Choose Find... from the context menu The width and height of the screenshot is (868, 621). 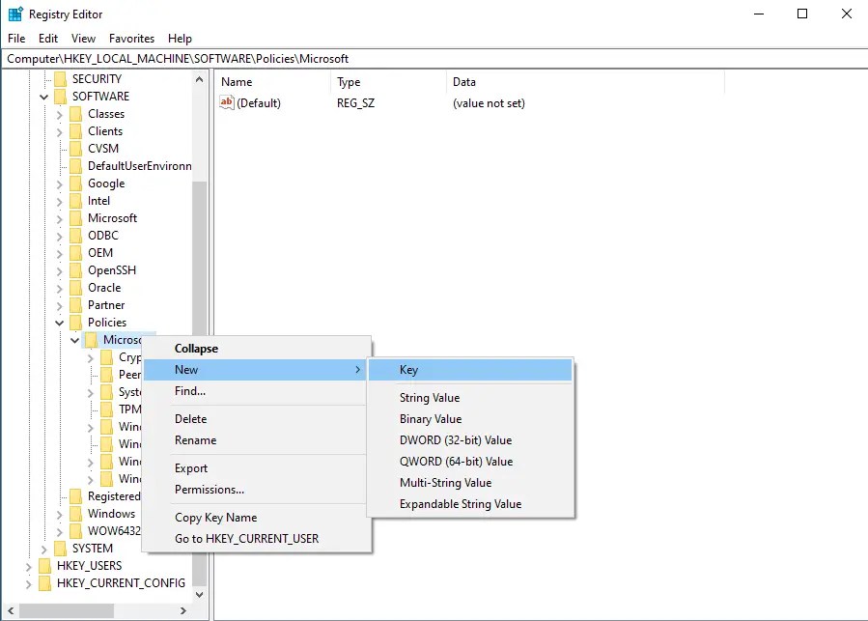click(x=192, y=391)
